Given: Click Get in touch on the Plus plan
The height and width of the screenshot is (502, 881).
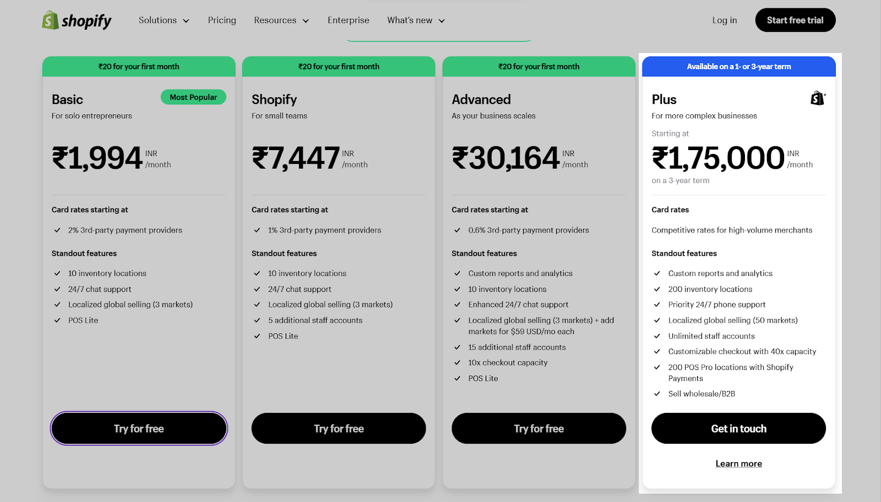Looking at the screenshot, I should click(738, 428).
